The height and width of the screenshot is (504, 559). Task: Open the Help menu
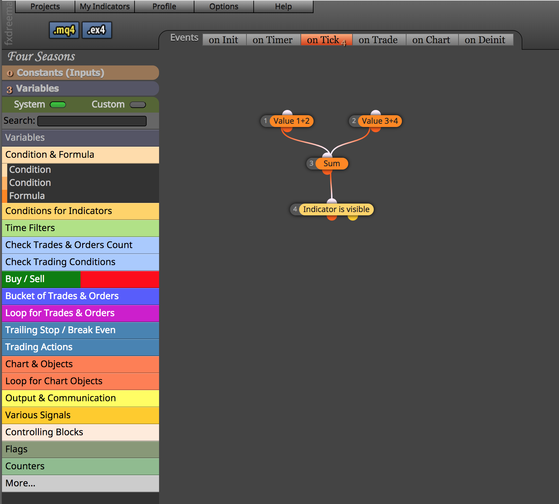[283, 7]
